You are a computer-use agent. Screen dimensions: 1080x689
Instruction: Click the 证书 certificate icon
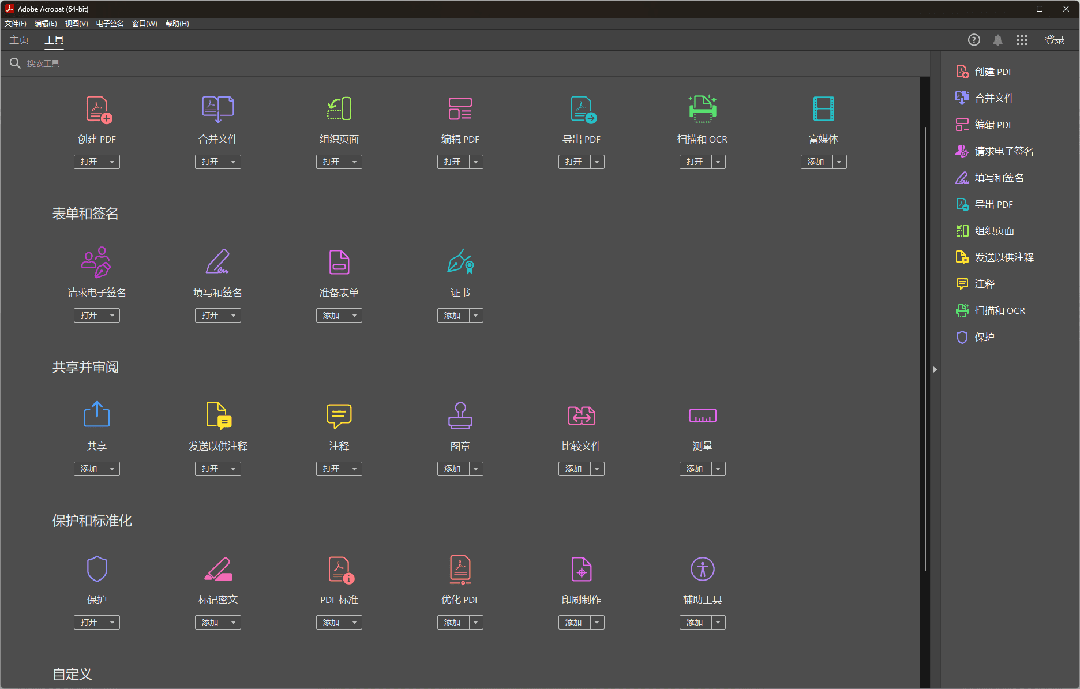pyautogui.click(x=460, y=263)
